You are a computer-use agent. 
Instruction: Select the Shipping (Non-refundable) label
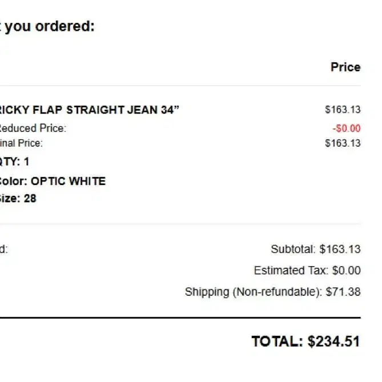click(x=253, y=292)
